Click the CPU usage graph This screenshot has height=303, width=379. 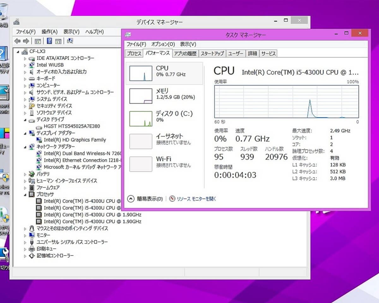(x=286, y=101)
